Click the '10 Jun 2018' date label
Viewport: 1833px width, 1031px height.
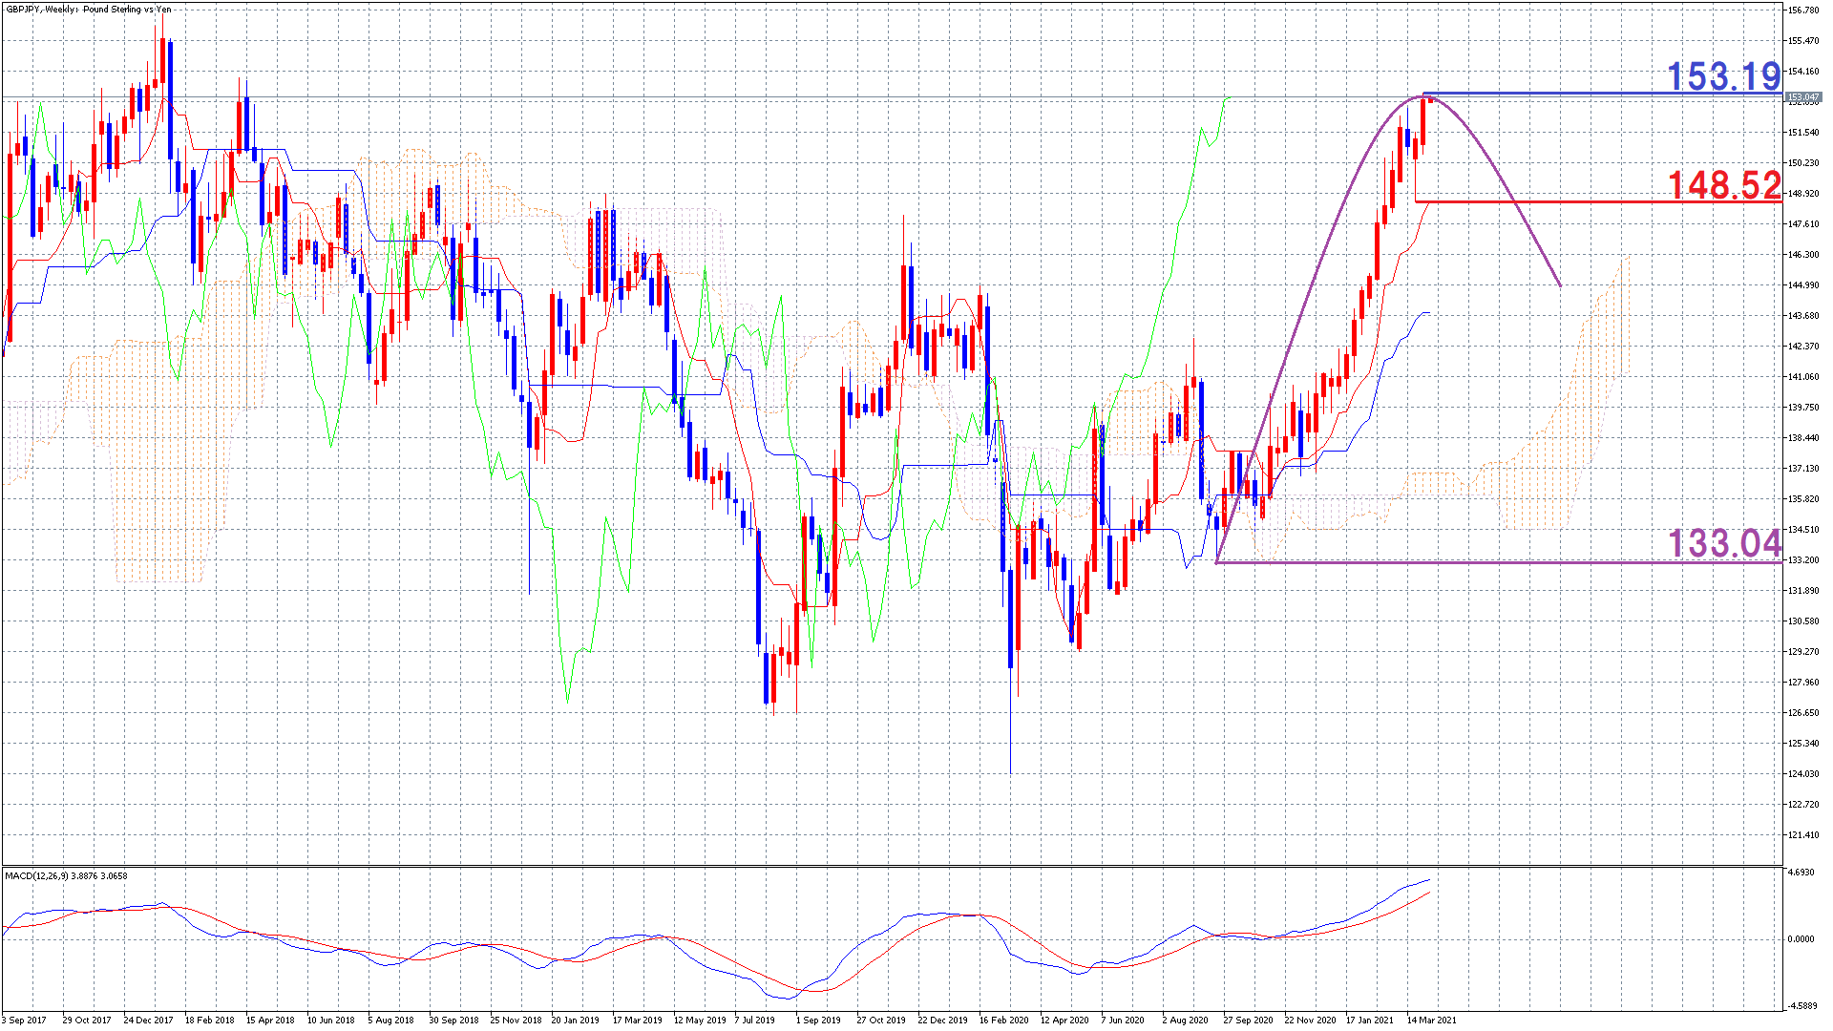coord(331,1020)
